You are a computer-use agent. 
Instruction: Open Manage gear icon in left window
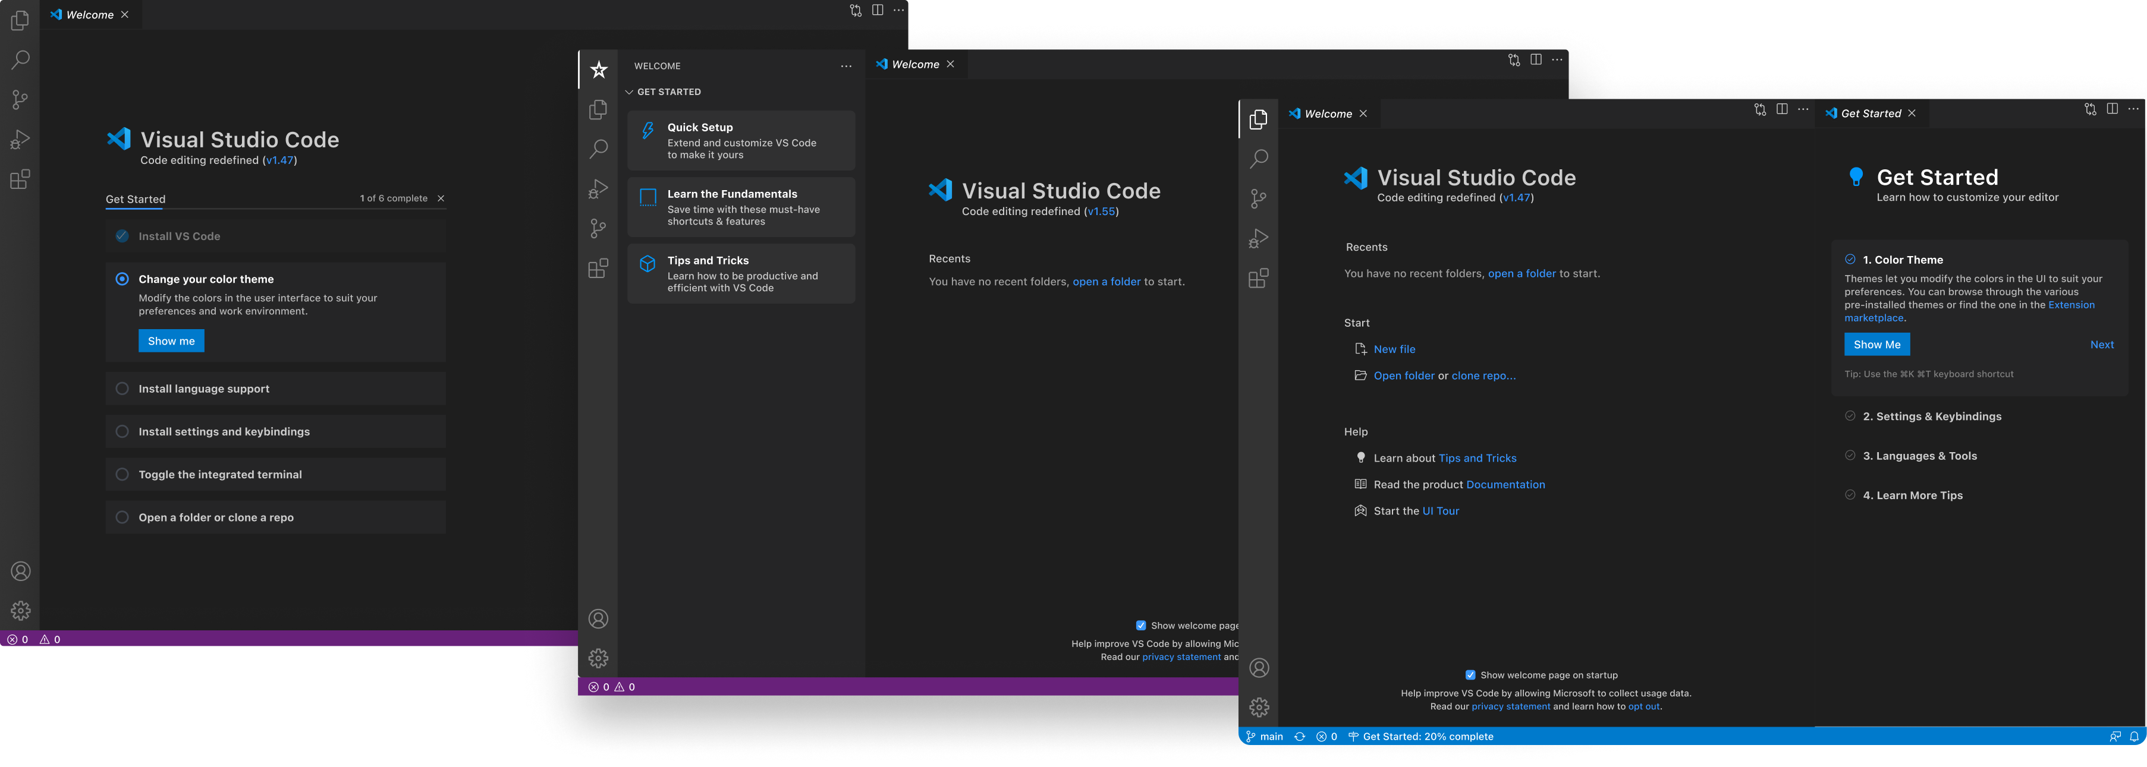[x=21, y=610]
